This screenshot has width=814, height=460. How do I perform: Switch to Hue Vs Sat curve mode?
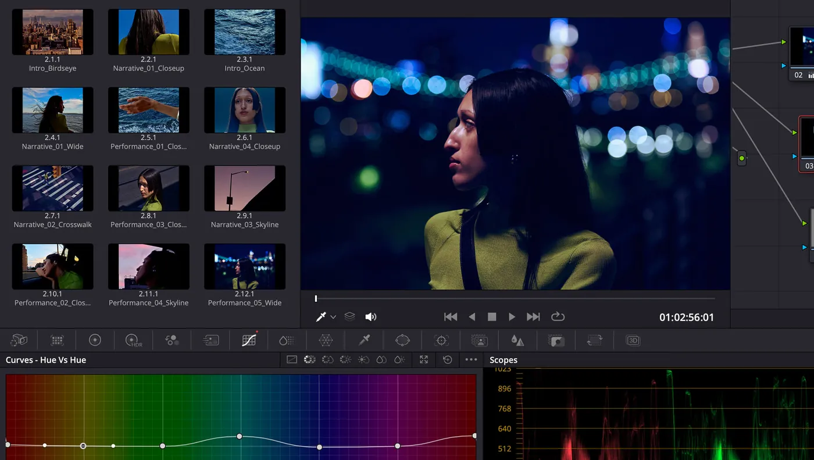(327, 360)
